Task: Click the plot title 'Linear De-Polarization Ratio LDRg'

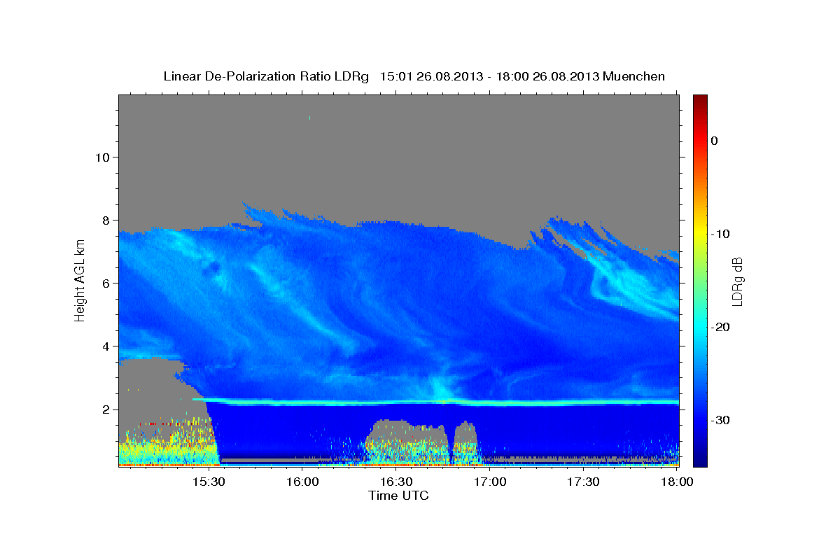Action: pos(266,76)
